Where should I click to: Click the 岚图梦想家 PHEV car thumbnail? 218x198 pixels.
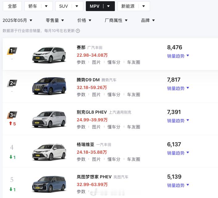(x=49, y=184)
